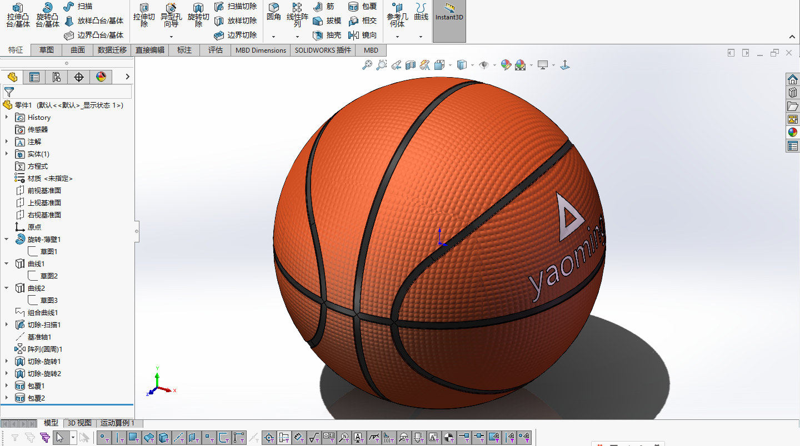Choose the 放样切除 lofted cut tool
800x446 pixels.
click(x=236, y=21)
